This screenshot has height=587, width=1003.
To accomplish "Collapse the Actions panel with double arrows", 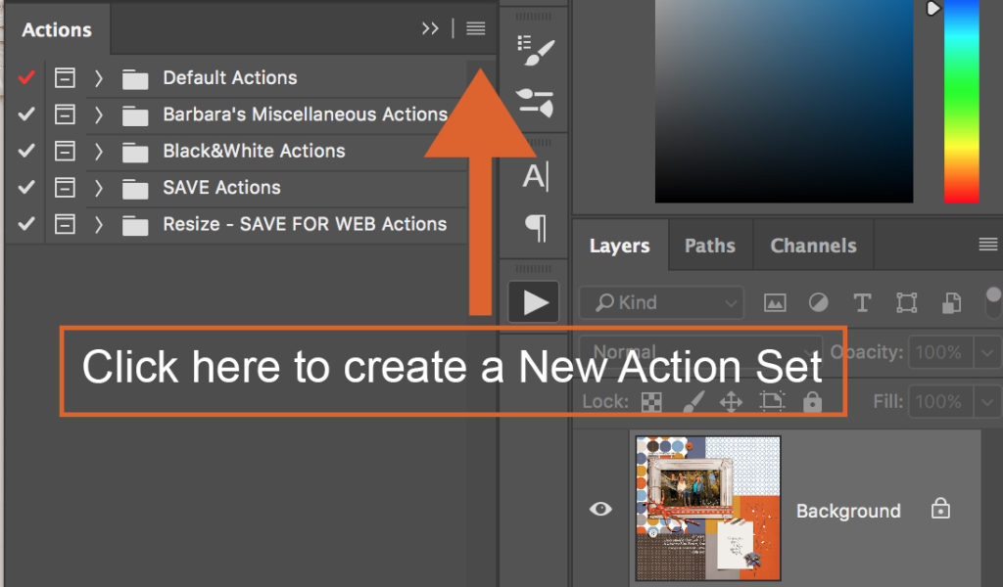I will click(430, 28).
